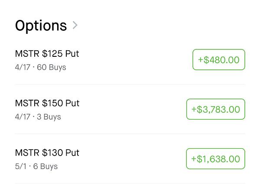Click the "5/1 · 6 Buys" subtitle
This screenshot has width=260, height=189.
[36, 166]
